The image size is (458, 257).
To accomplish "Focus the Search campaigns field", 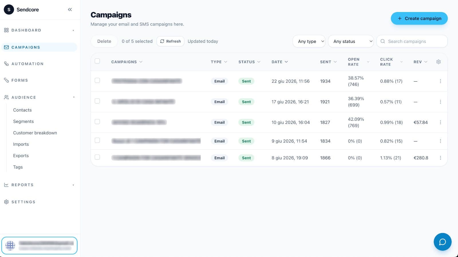I will point(412,41).
